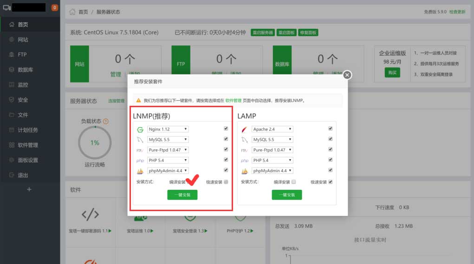Click 一键安装 under LAMP

click(x=286, y=195)
